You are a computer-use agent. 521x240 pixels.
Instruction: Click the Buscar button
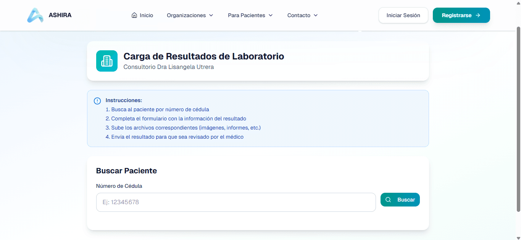(400, 199)
